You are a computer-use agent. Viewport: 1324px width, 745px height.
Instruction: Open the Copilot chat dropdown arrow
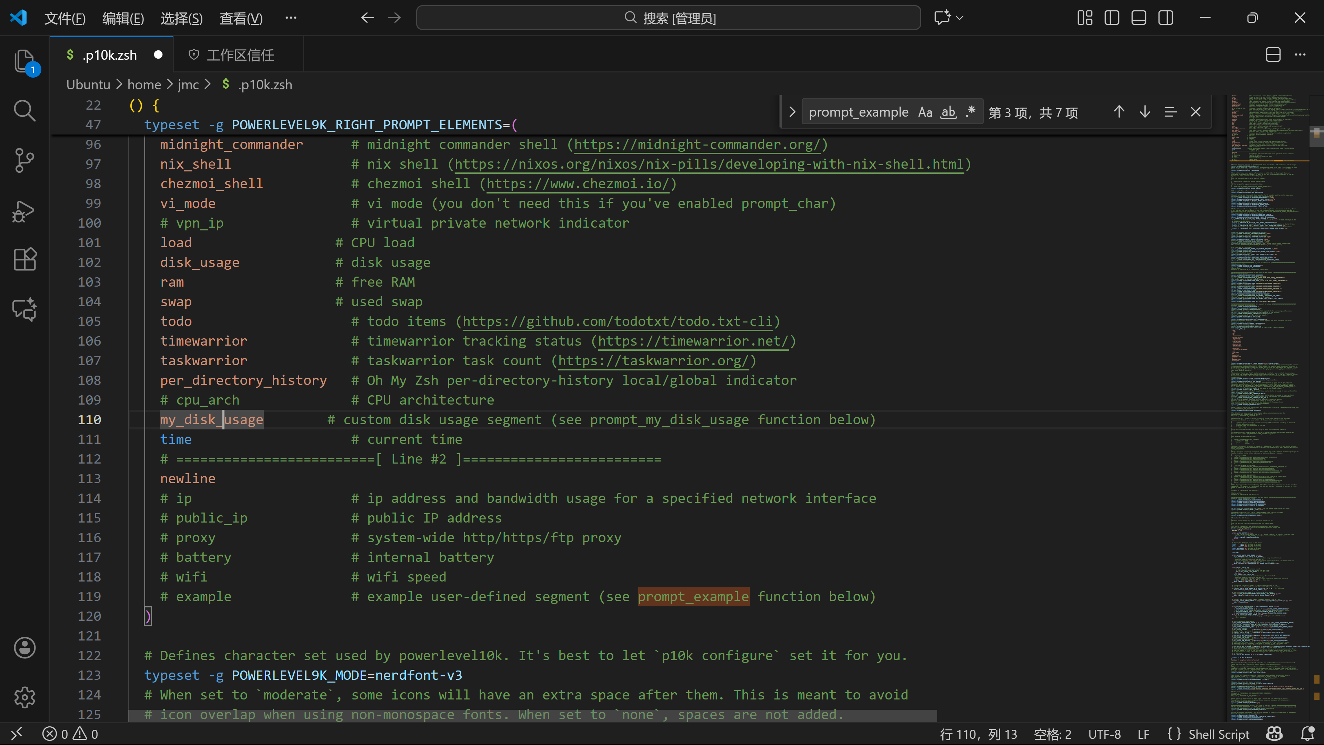coord(960,18)
